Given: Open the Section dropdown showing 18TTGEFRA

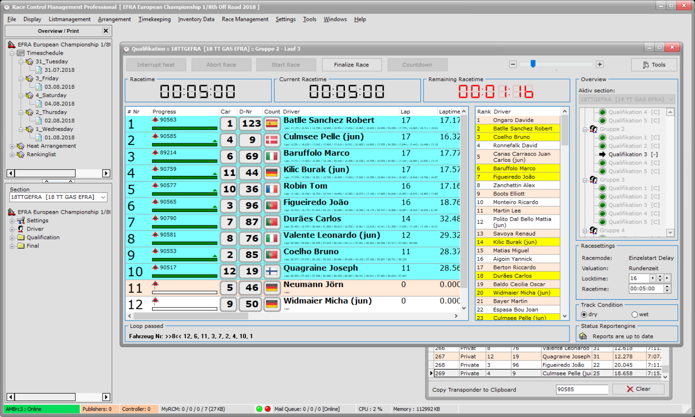Looking at the screenshot, I should pyautogui.click(x=103, y=197).
